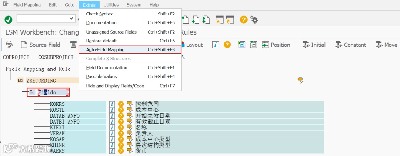Click the Position button

[276, 45]
